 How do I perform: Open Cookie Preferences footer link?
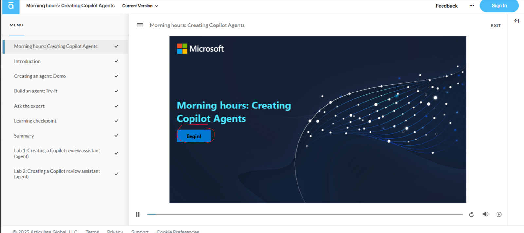pos(178,231)
